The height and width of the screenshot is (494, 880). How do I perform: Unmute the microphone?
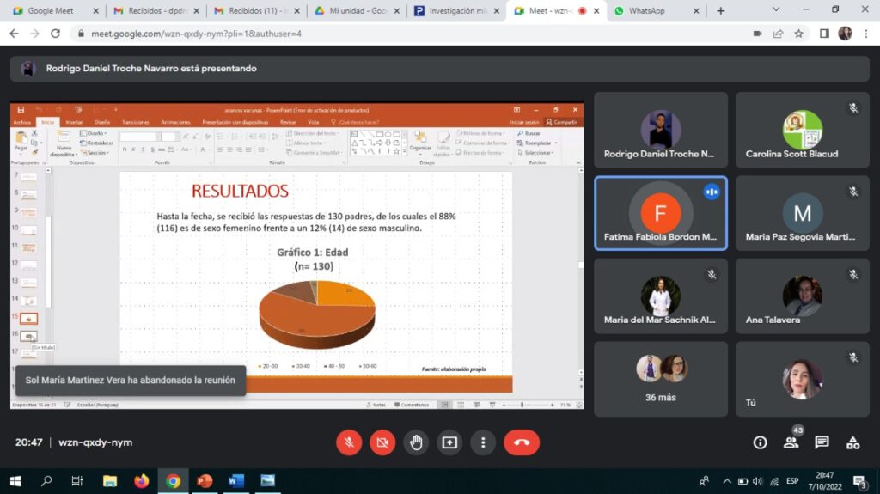pyautogui.click(x=349, y=442)
